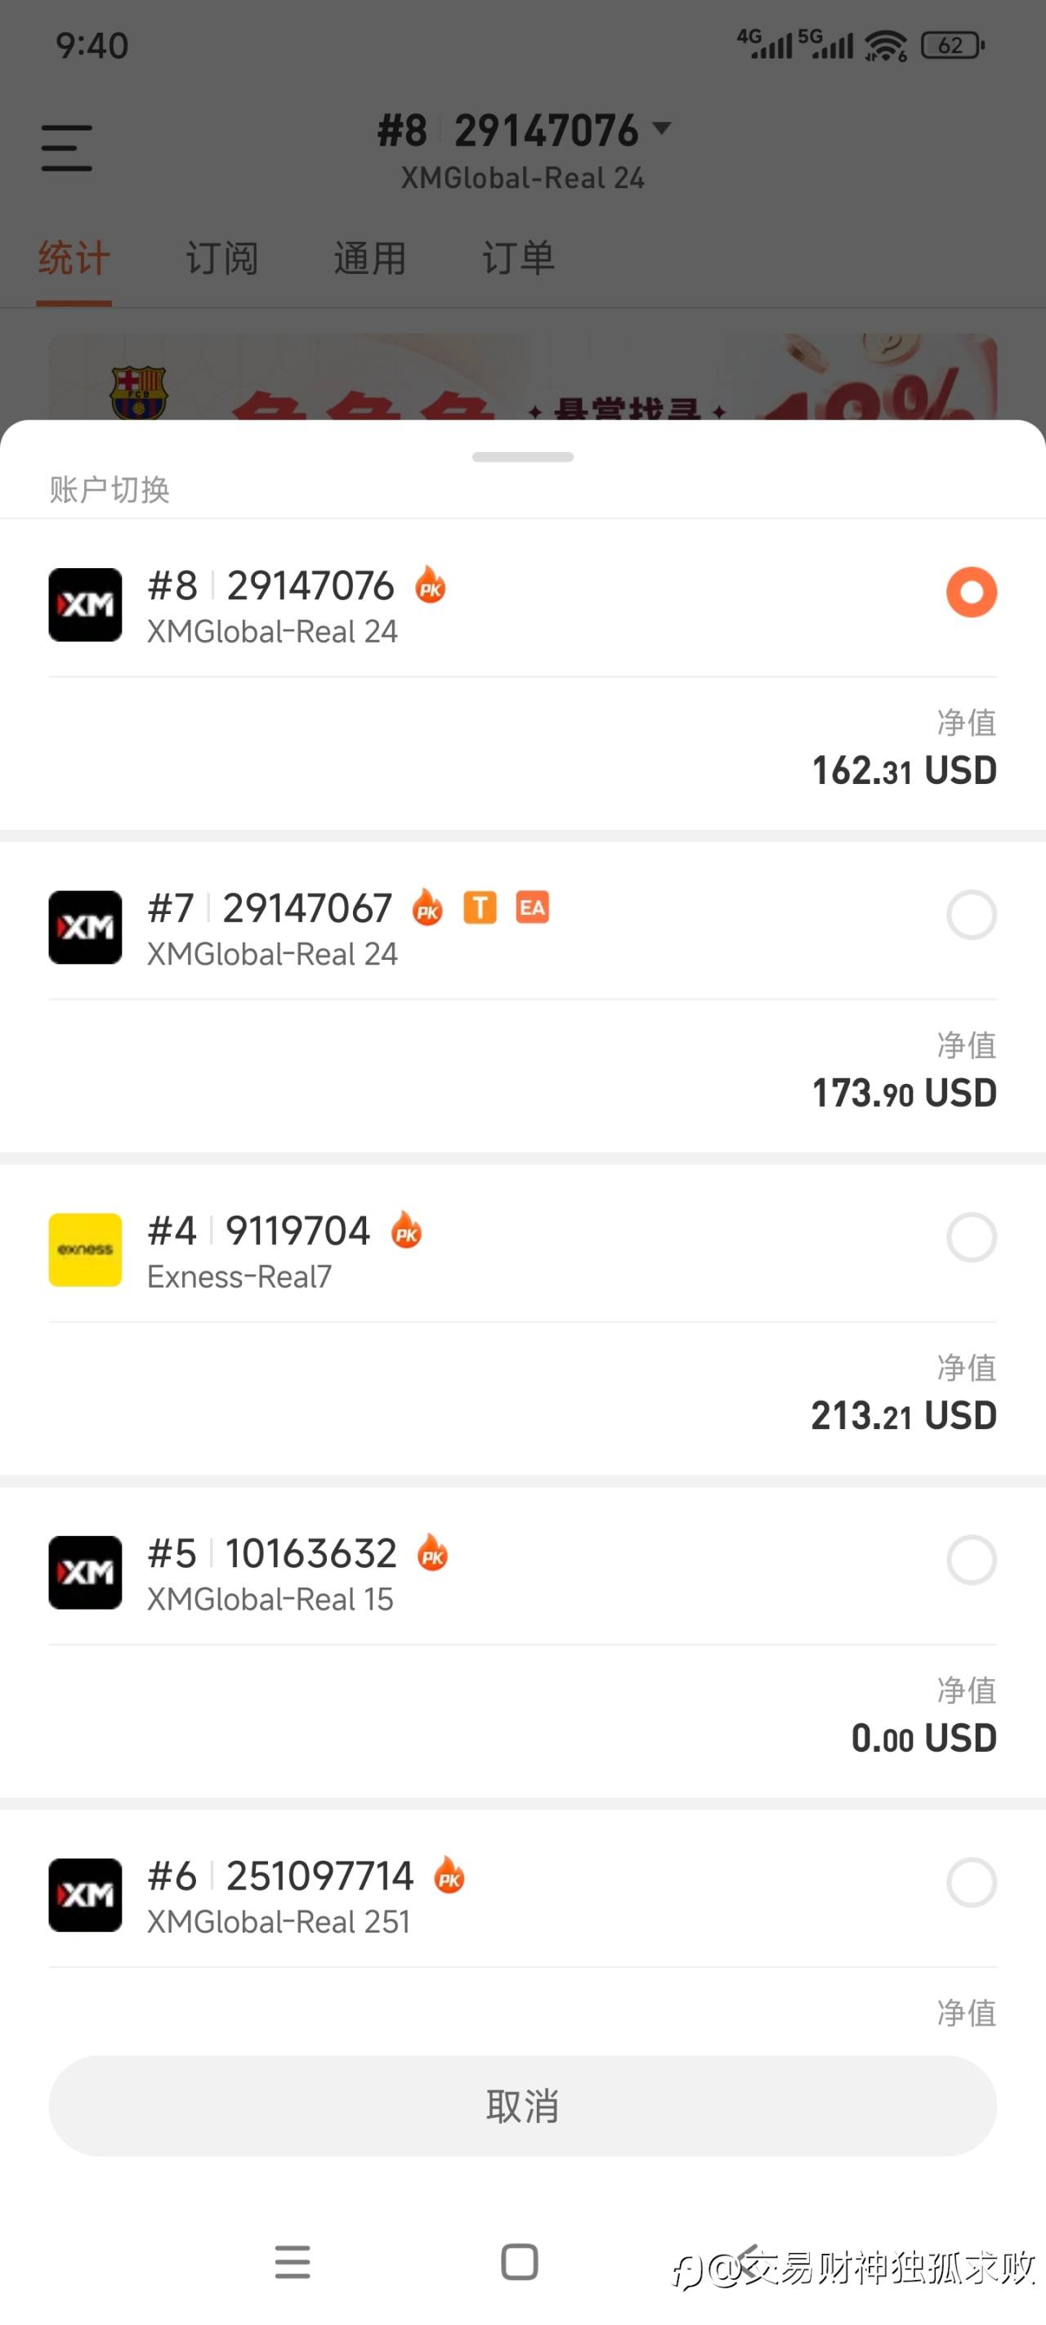Select account #7 29147067 radio button

point(971,915)
